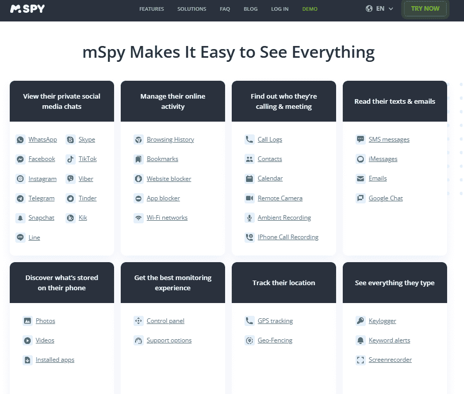Click the Website blocker icon
Image resolution: width=464 pixels, height=394 pixels.
139,179
